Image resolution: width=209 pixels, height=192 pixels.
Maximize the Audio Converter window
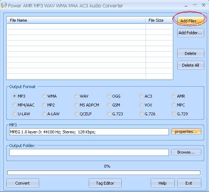point(195,5)
